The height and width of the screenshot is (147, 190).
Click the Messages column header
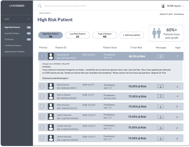[161, 48]
